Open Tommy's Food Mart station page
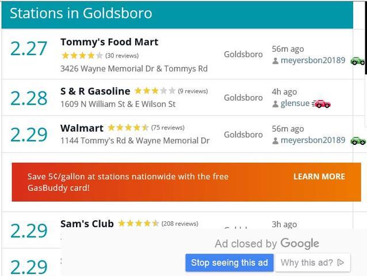Viewport: 367px width, 276px height. (x=109, y=42)
